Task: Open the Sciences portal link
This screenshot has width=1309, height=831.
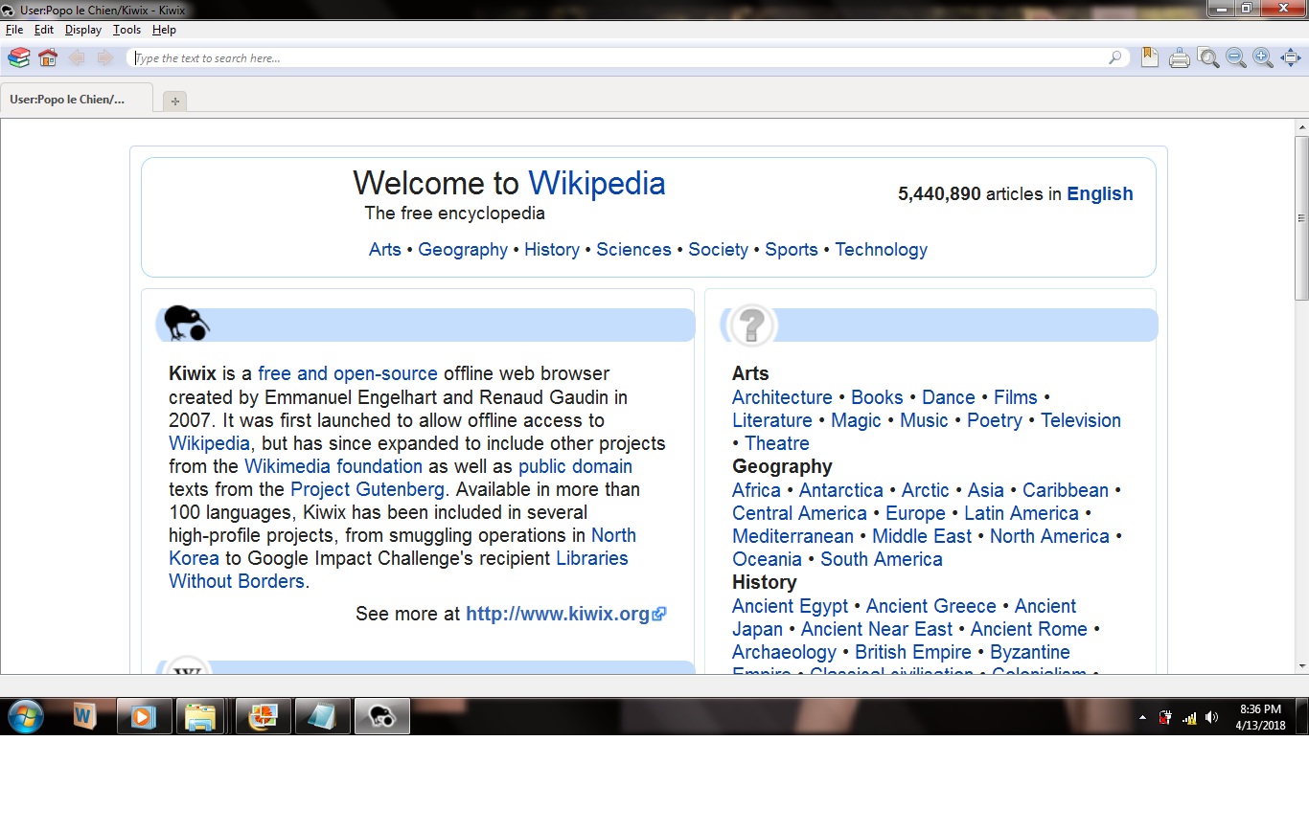Action: pyautogui.click(x=633, y=249)
